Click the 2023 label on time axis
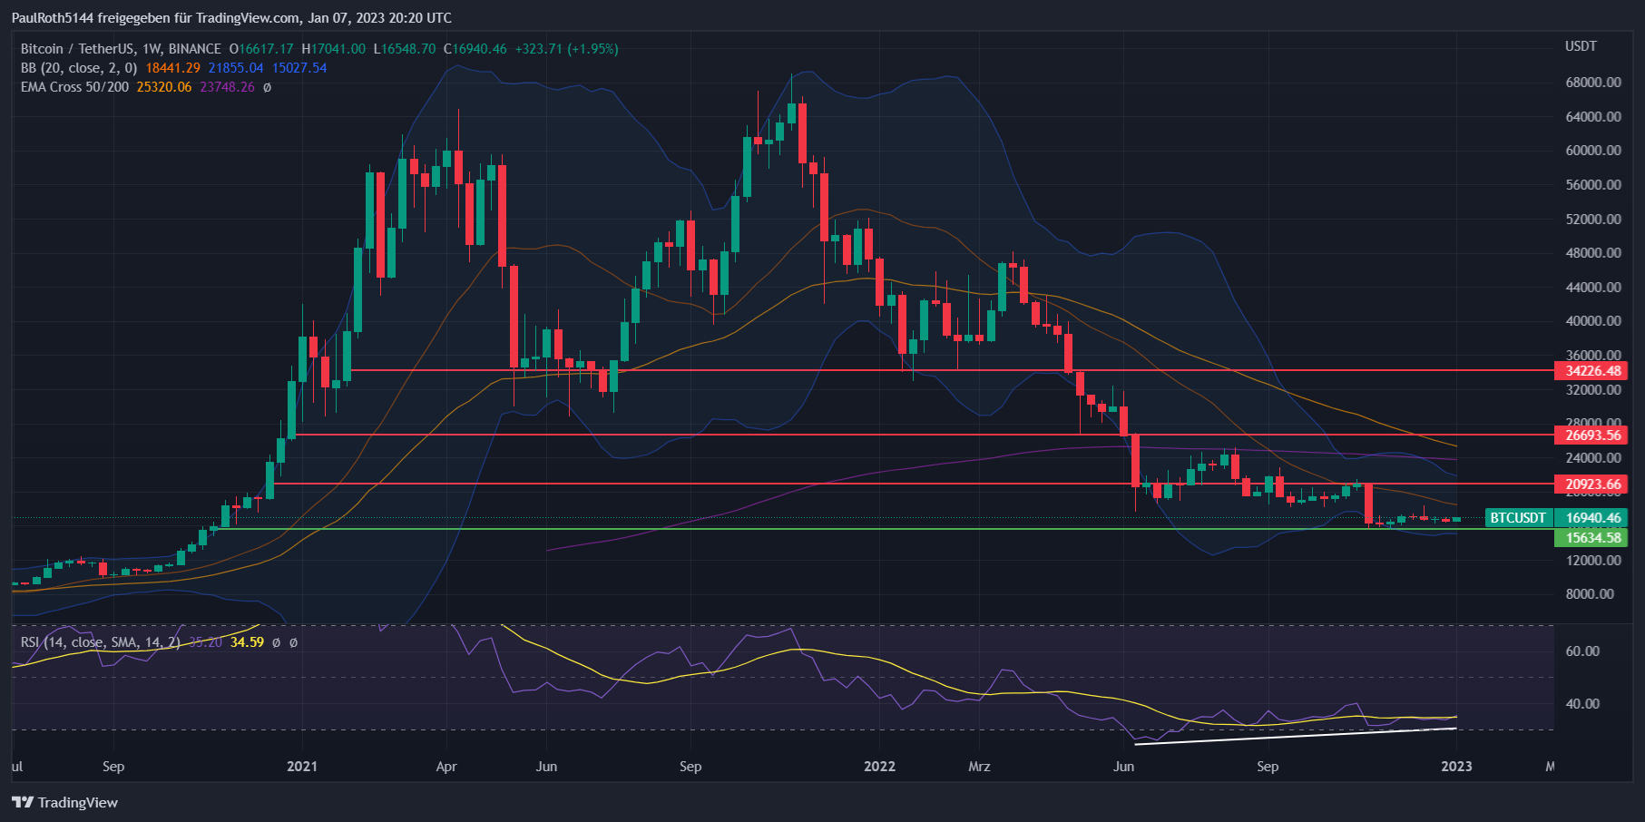 click(x=1456, y=767)
